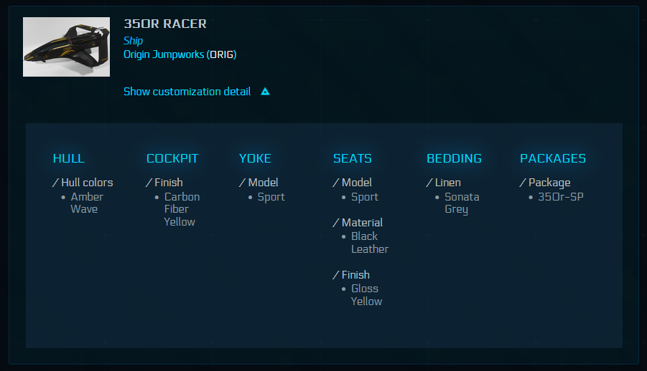
Task: Collapse customization detail triangle icon
Action: [x=265, y=92]
